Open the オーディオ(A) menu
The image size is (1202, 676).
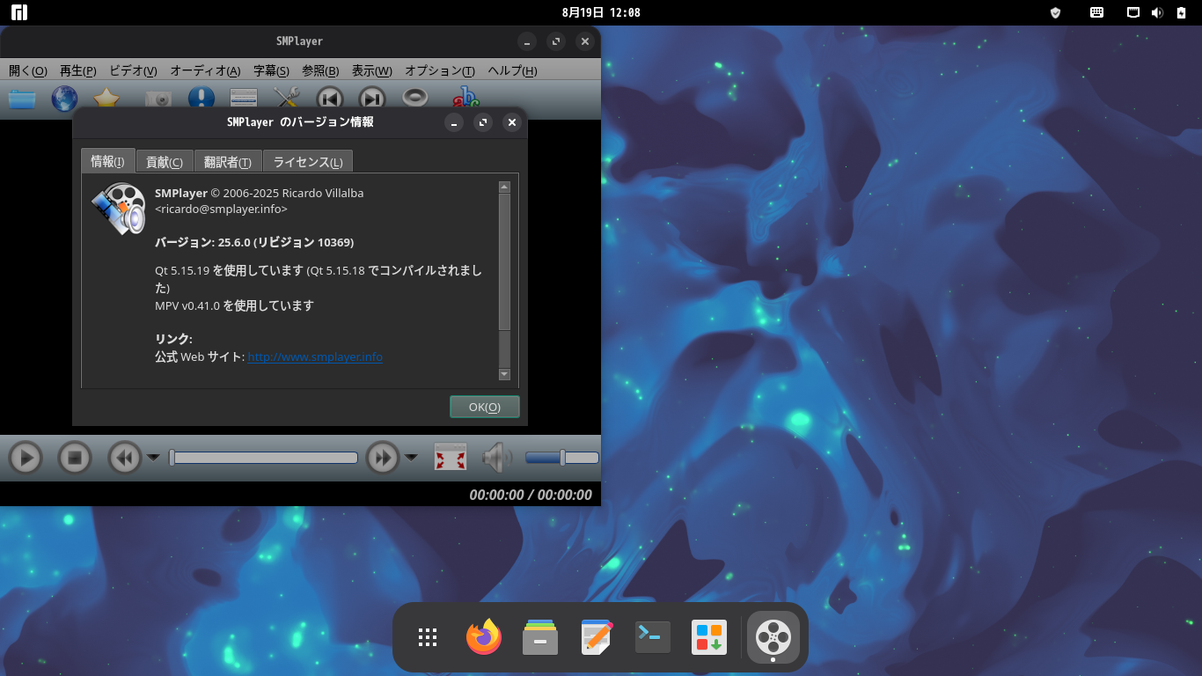point(205,70)
